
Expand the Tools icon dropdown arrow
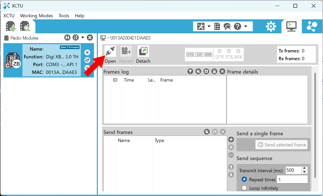pyautogui.click(x=209, y=26)
